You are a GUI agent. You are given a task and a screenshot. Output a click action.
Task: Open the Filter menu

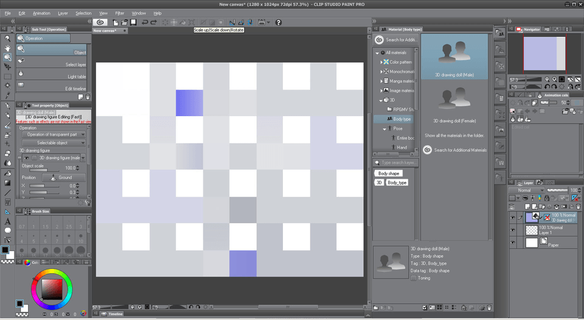(x=120, y=13)
